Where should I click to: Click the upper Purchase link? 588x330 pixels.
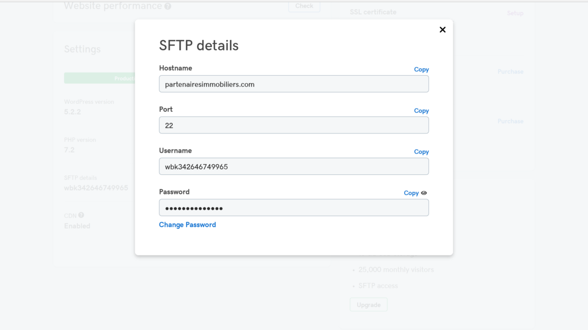[x=510, y=72]
